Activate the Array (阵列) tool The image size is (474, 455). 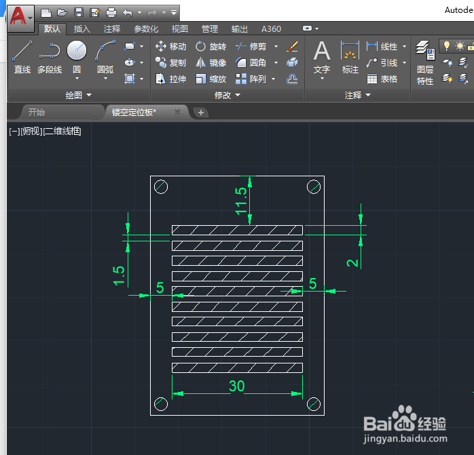coord(251,79)
